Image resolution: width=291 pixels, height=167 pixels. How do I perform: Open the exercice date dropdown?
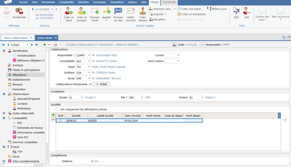[x=52, y=9]
